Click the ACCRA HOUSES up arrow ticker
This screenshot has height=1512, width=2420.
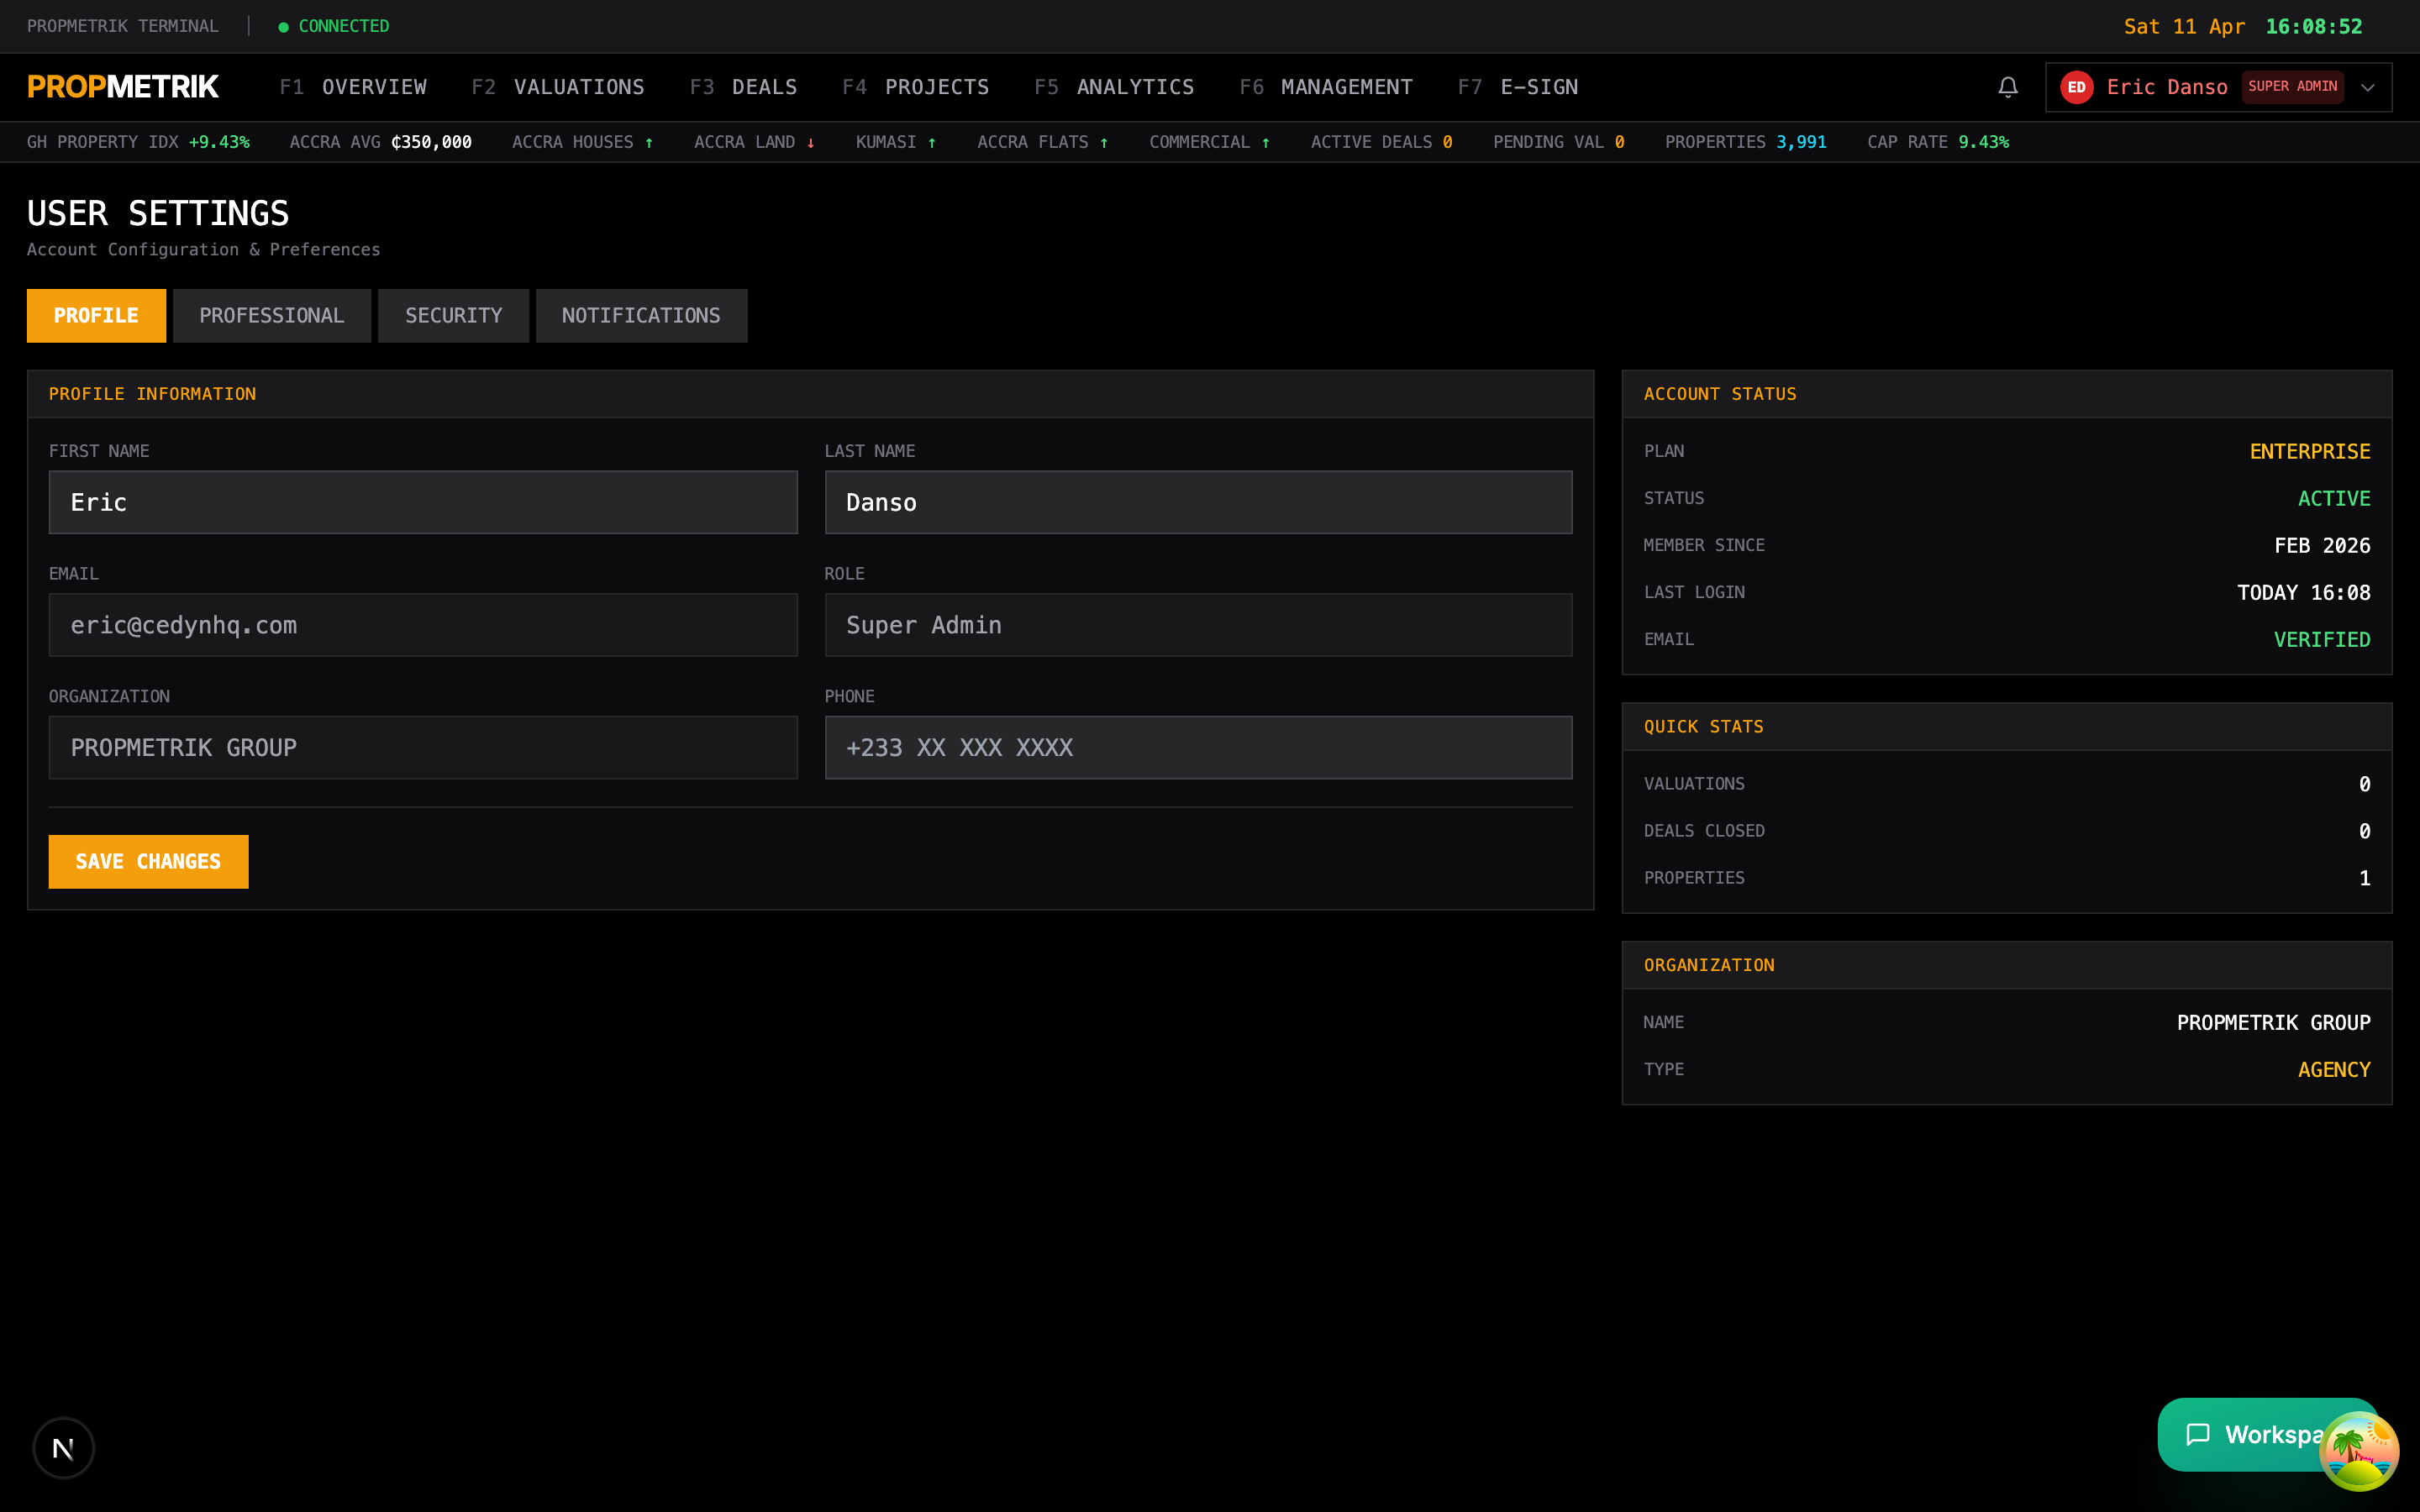coord(582,142)
